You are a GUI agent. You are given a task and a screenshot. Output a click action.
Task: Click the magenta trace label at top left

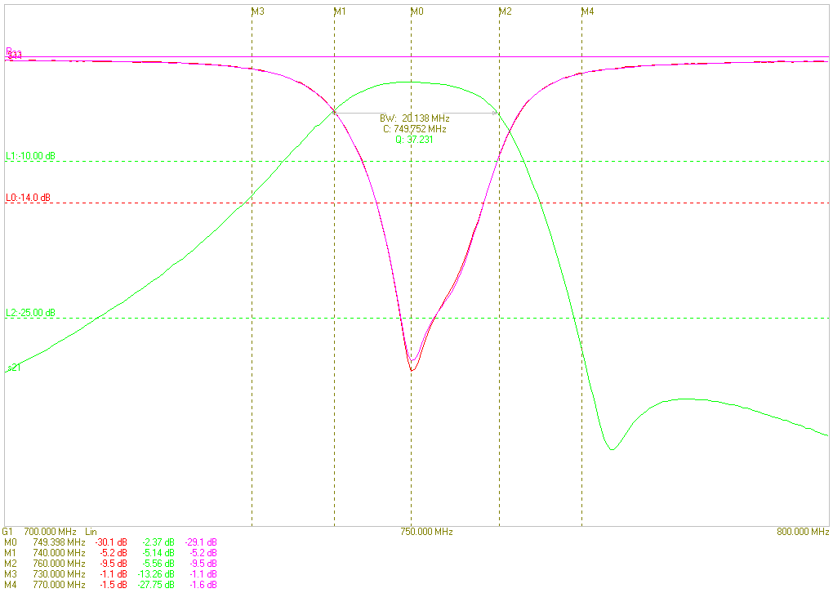(x=14, y=53)
